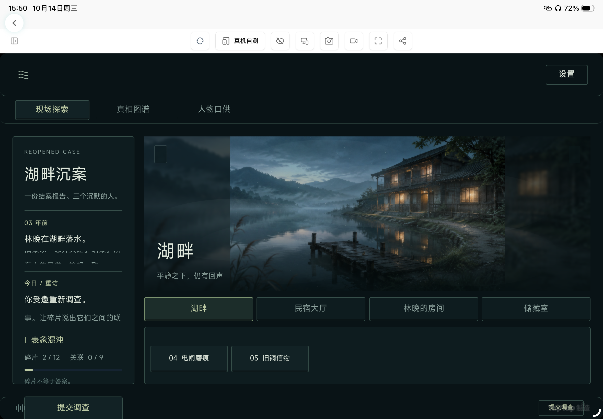The height and width of the screenshot is (419, 603).
Task: Click the 关联 0 / 9 counter
Action: point(87,358)
